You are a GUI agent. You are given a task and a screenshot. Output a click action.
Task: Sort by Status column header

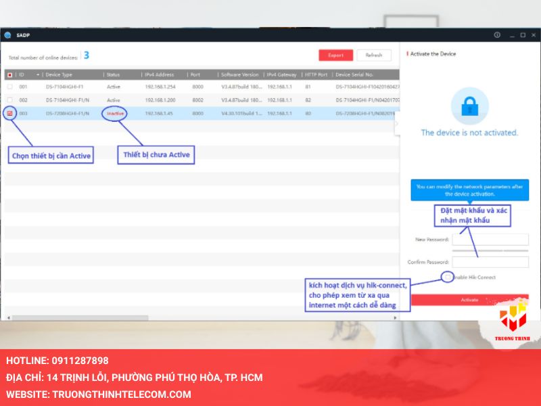pos(113,74)
